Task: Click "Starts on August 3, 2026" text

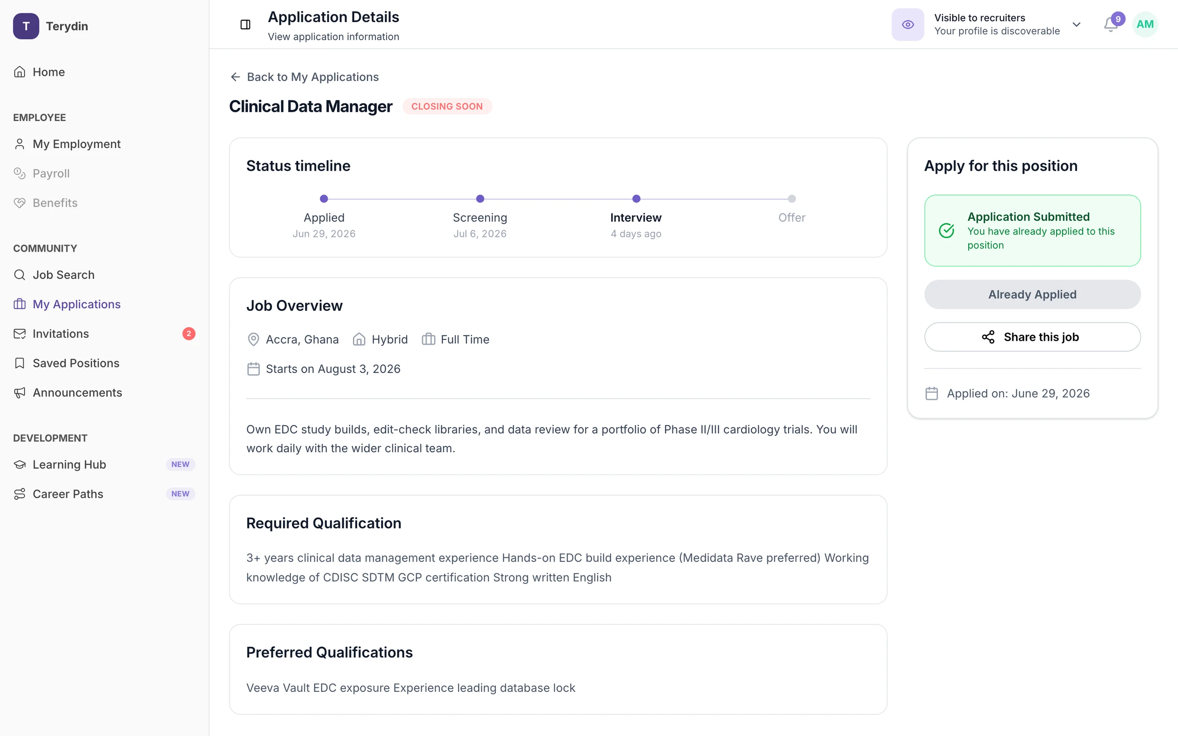Action: coord(333,369)
